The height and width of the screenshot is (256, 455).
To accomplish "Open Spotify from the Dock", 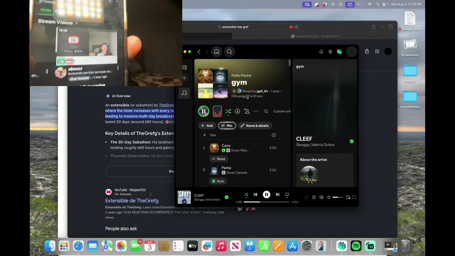I will [356, 246].
